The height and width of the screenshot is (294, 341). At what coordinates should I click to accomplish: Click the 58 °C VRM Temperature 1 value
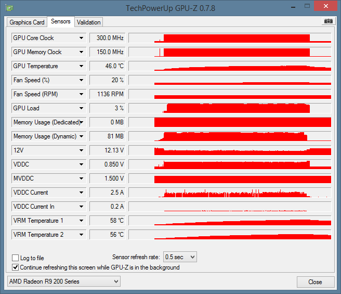(108, 221)
